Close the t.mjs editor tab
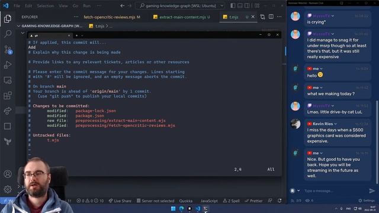The image size is (379, 213). pos(253,17)
